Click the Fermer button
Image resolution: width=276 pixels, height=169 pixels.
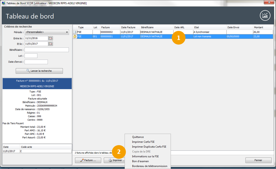point(258,160)
